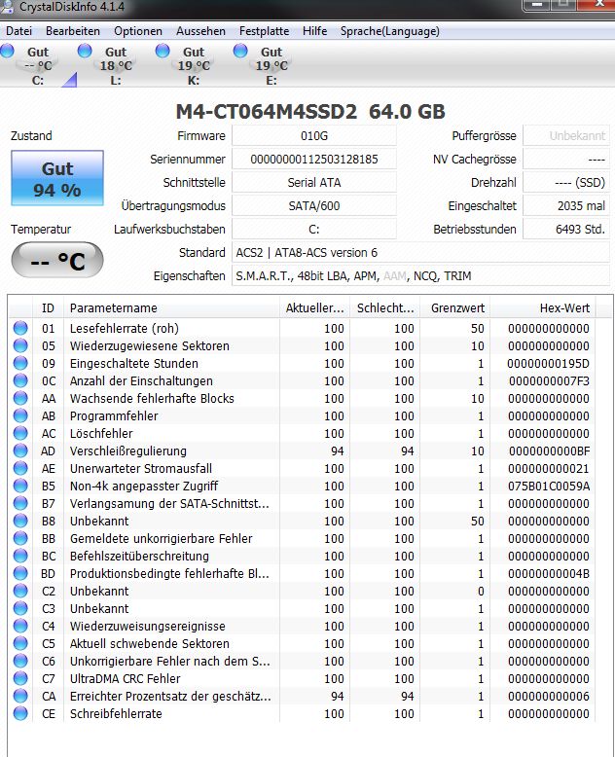The height and width of the screenshot is (757, 615).
Task: Click status icon for UltraDMA CRC Fehler
Action: 20,678
